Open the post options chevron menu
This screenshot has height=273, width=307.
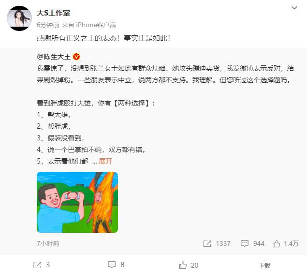click(x=294, y=8)
